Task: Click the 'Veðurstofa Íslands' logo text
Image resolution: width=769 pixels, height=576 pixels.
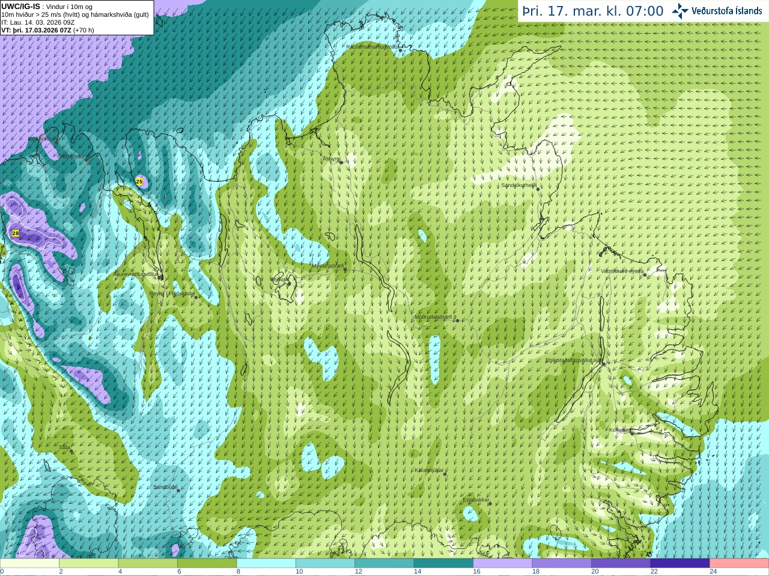Action: (727, 11)
